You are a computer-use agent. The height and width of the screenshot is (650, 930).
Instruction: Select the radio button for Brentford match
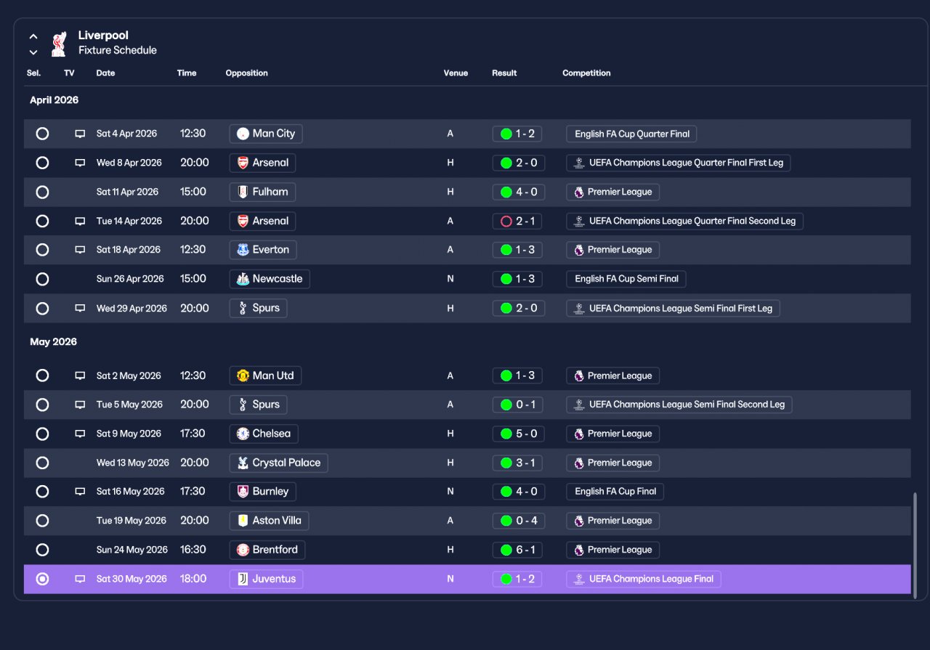42,550
